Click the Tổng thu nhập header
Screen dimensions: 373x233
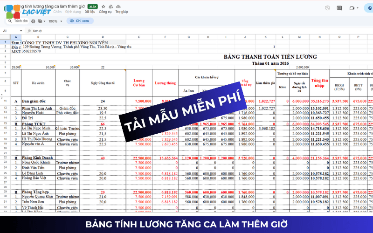click(x=319, y=83)
